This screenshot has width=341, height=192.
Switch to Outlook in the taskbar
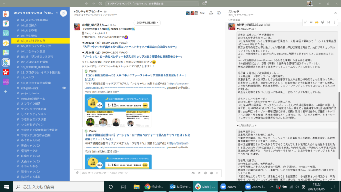(180, 187)
